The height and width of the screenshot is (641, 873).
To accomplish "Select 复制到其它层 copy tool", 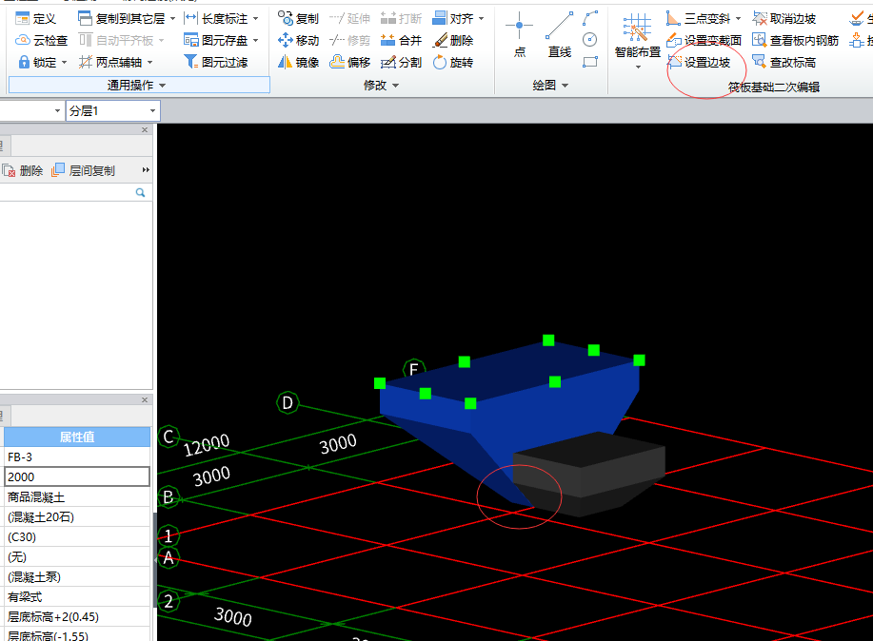I will pyautogui.click(x=123, y=19).
